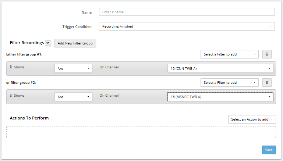Open the 16 (MSNBC TWB A) channel dropdown
Viewport: 283px width, 161px height.
tap(220, 97)
